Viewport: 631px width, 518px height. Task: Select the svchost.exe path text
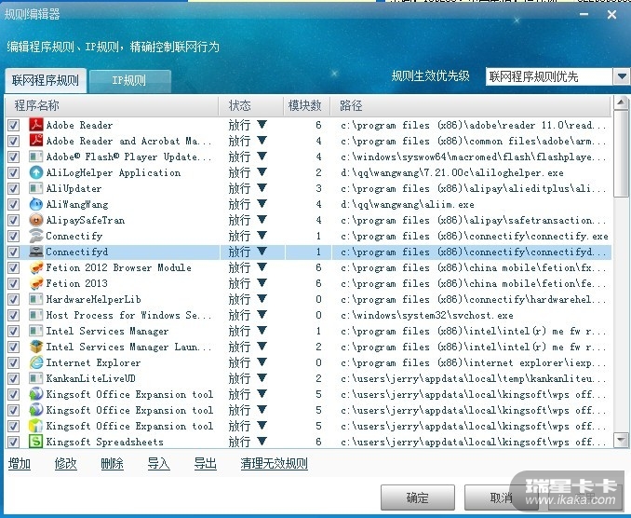[426, 316]
